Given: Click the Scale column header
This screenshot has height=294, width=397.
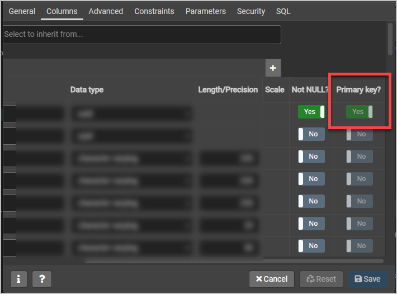Looking at the screenshot, I should [275, 89].
